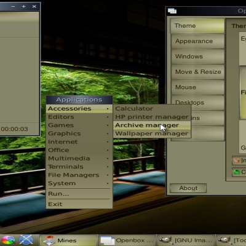Switch to Openbox window in the taskbar
This screenshot has height=246, width=246.
click(127, 240)
